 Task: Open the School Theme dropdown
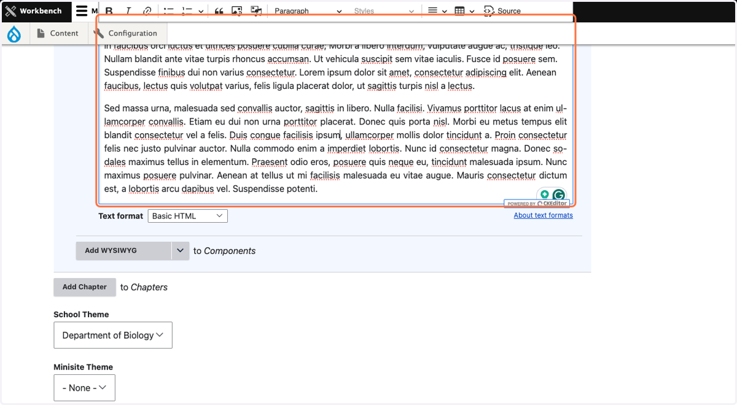113,335
